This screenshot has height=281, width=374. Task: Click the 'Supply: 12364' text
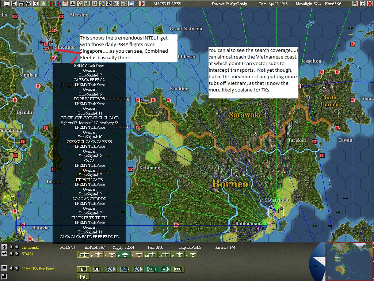[123, 248]
